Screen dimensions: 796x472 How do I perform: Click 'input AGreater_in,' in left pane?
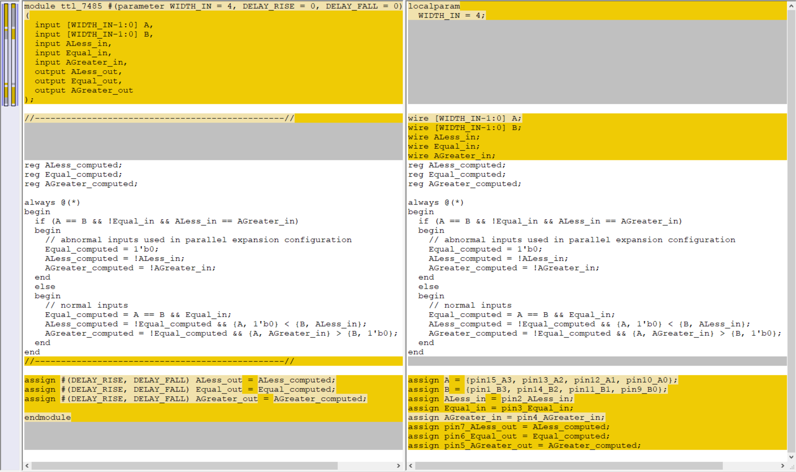pyautogui.click(x=81, y=62)
